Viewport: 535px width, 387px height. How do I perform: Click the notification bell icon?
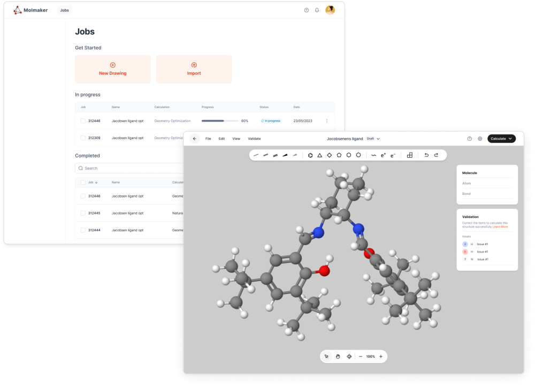(317, 10)
